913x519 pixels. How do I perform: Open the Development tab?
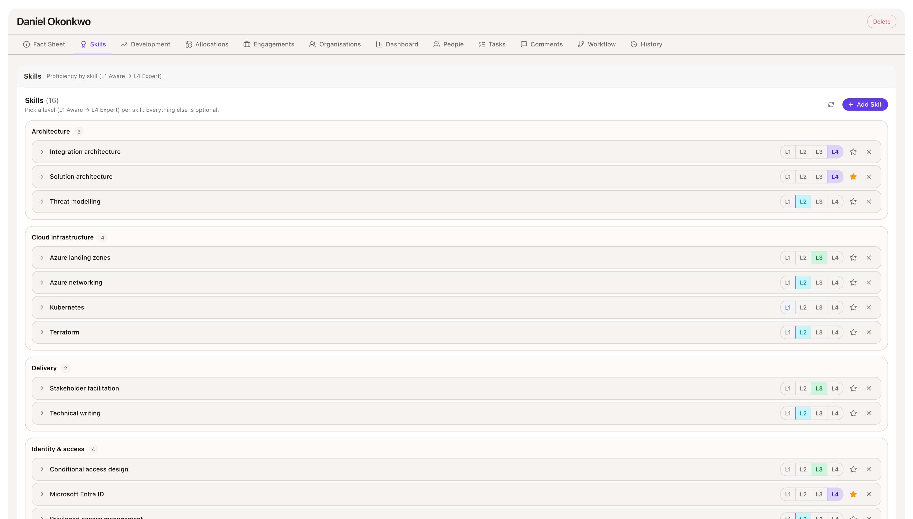pos(145,45)
